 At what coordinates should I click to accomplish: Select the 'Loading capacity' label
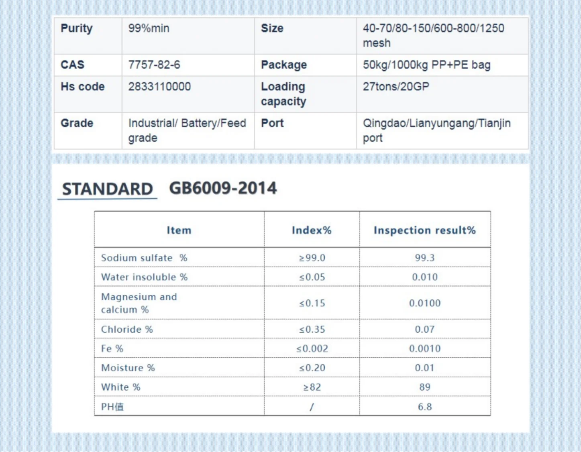coord(283,94)
